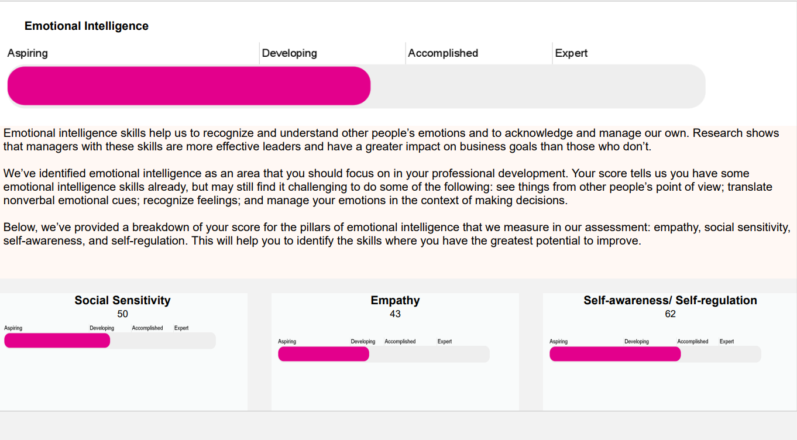Select the Empathy card title
The height and width of the screenshot is (440, 797).
[395, 301]
